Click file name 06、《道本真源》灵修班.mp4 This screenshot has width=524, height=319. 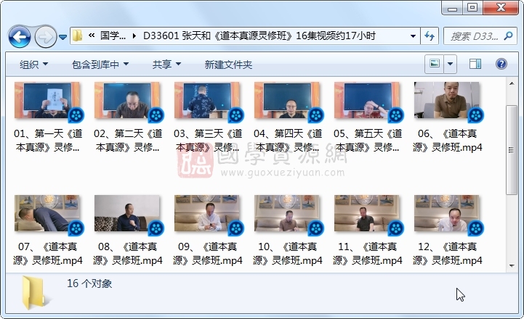pos(447,141)
